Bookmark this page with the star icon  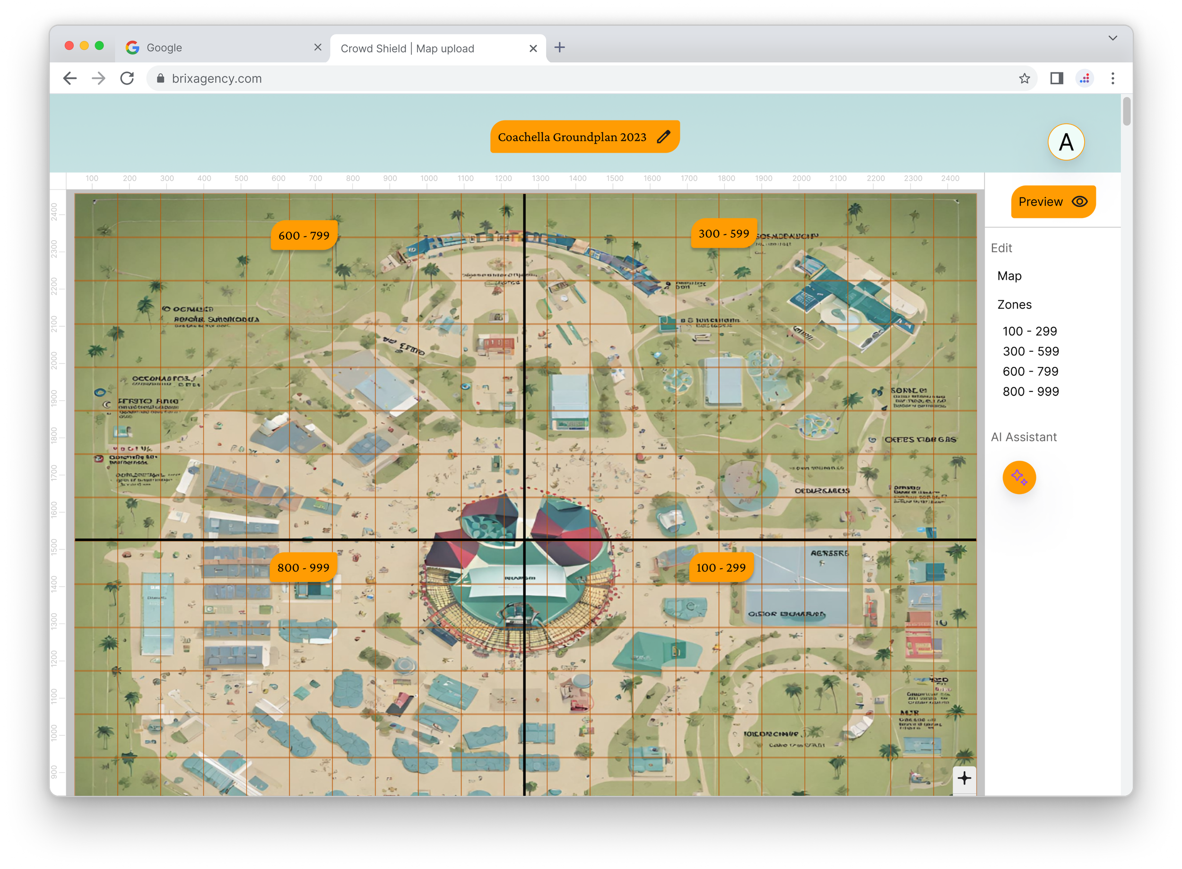pos(1024,78)
